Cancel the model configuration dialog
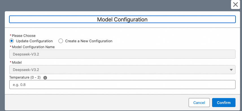This screenshot has width=242, height=111. (x=199, y=103)
